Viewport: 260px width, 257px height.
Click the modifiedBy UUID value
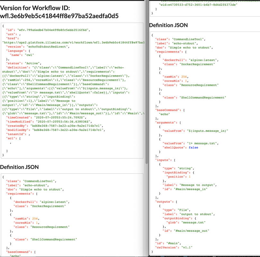click(68, 130)
